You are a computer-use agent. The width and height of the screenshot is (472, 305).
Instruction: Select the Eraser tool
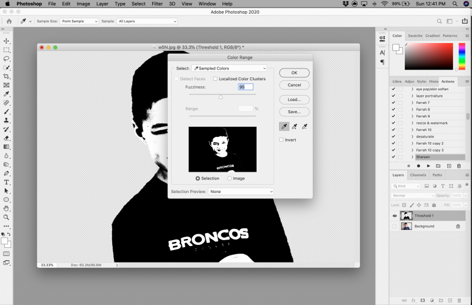(x=6, y=138)
